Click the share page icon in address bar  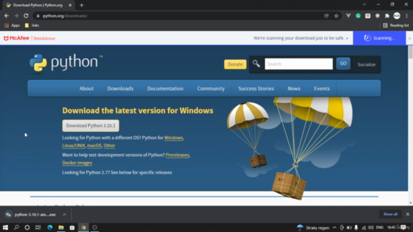pos(327,15)
